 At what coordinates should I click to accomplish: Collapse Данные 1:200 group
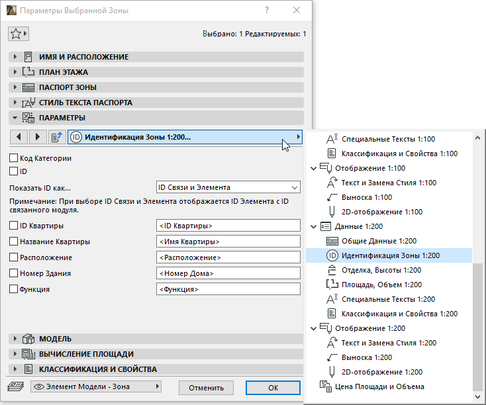[x=314, y=227]
